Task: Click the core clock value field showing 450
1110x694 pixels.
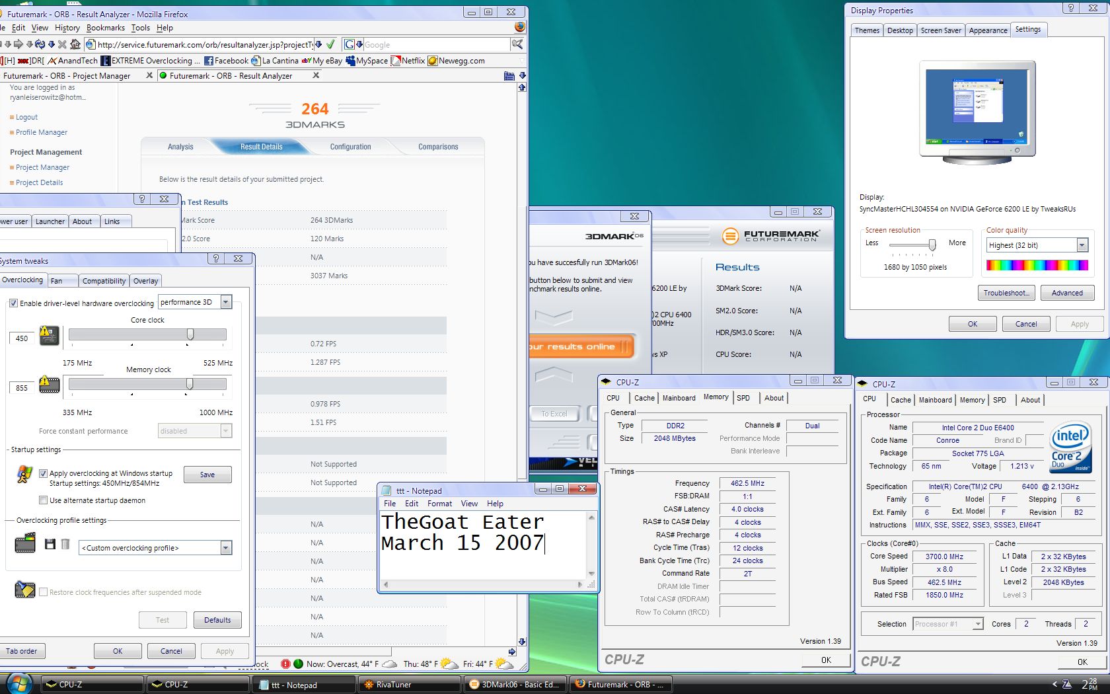Action: coord(22,338)
